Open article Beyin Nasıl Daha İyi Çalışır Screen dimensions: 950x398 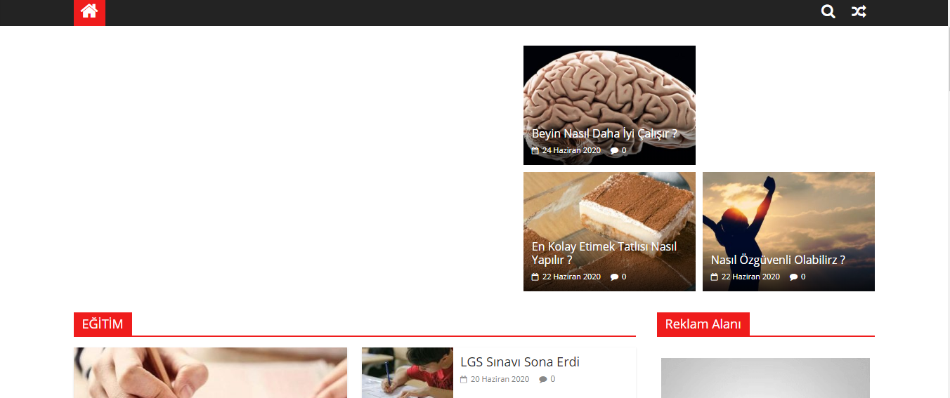pos(604,133)
